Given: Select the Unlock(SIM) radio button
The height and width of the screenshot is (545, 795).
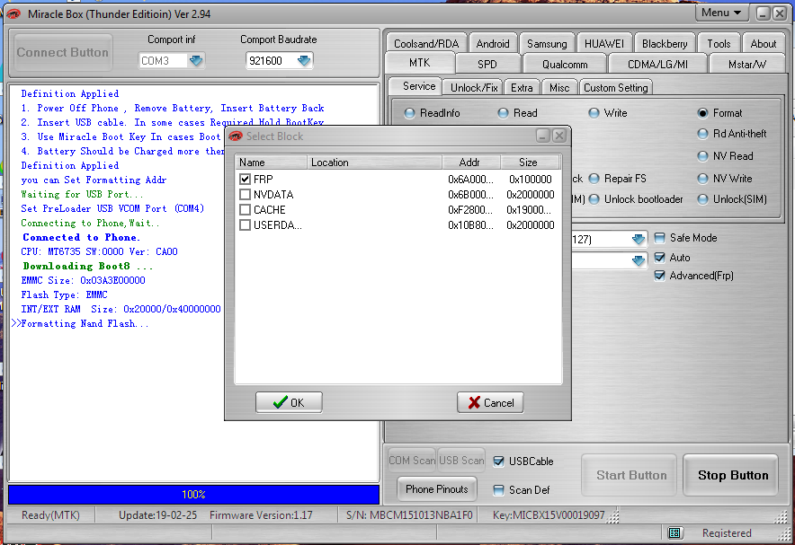Looking at the screenshot, I should pos(702,199).
